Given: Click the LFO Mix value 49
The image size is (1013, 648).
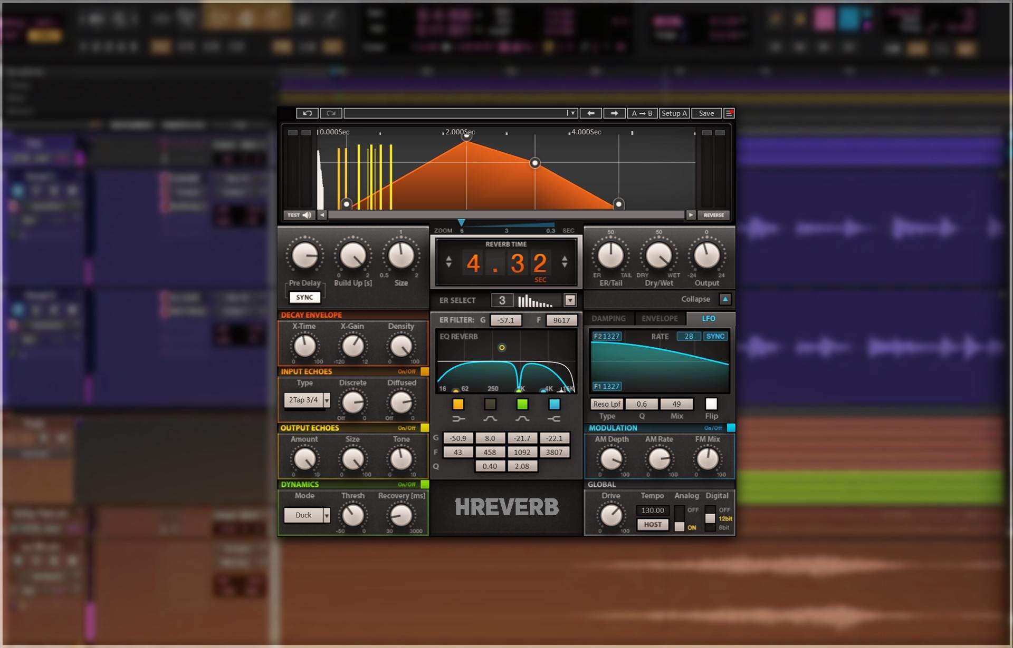Looking at the screenshot, I should 676,404.
